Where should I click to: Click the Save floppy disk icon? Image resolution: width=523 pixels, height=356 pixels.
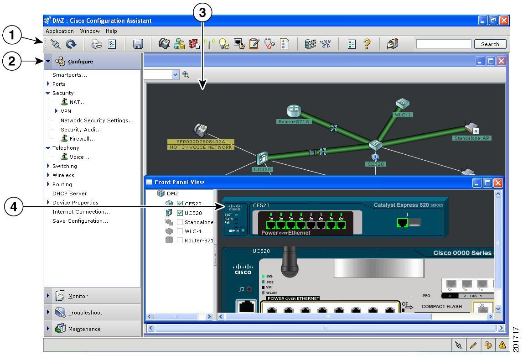click(138, 44)
